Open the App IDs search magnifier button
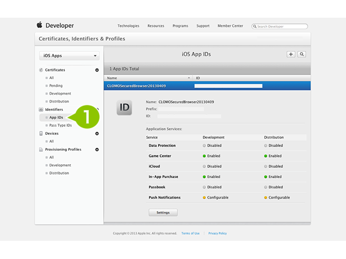 pyautogui.click(x=301, y=54)
